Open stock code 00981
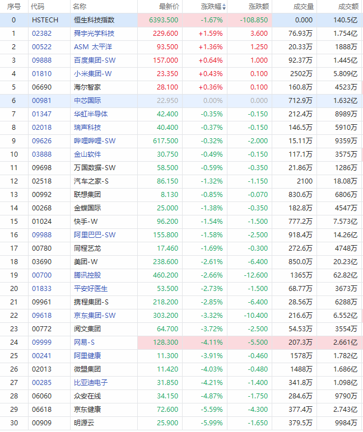This screenshot has height=432, width=363. [41, 101]
